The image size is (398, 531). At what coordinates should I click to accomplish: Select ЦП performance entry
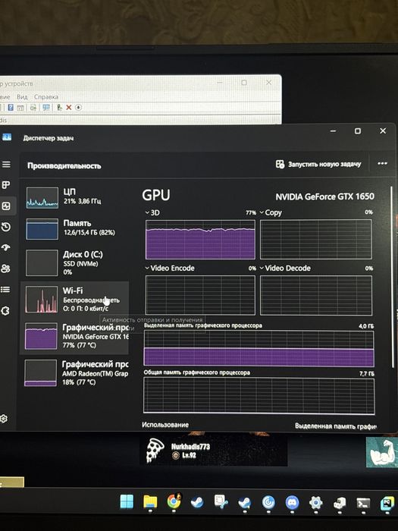76,197
